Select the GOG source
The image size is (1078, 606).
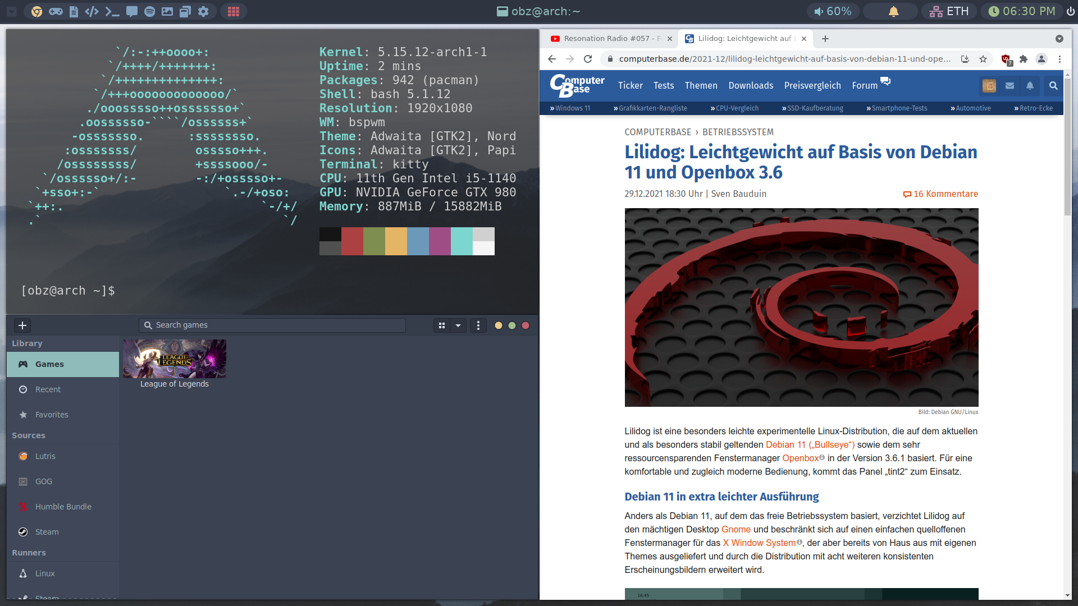(x=63, y=481)
